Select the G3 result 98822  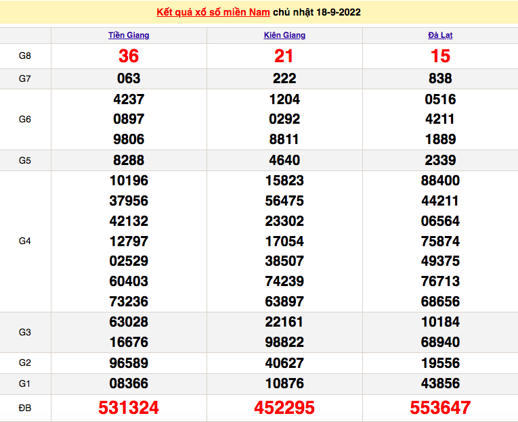point(284,342)
